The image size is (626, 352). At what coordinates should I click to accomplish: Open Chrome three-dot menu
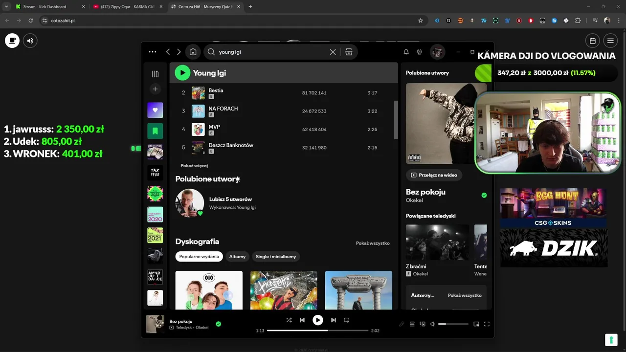point(618,21)
